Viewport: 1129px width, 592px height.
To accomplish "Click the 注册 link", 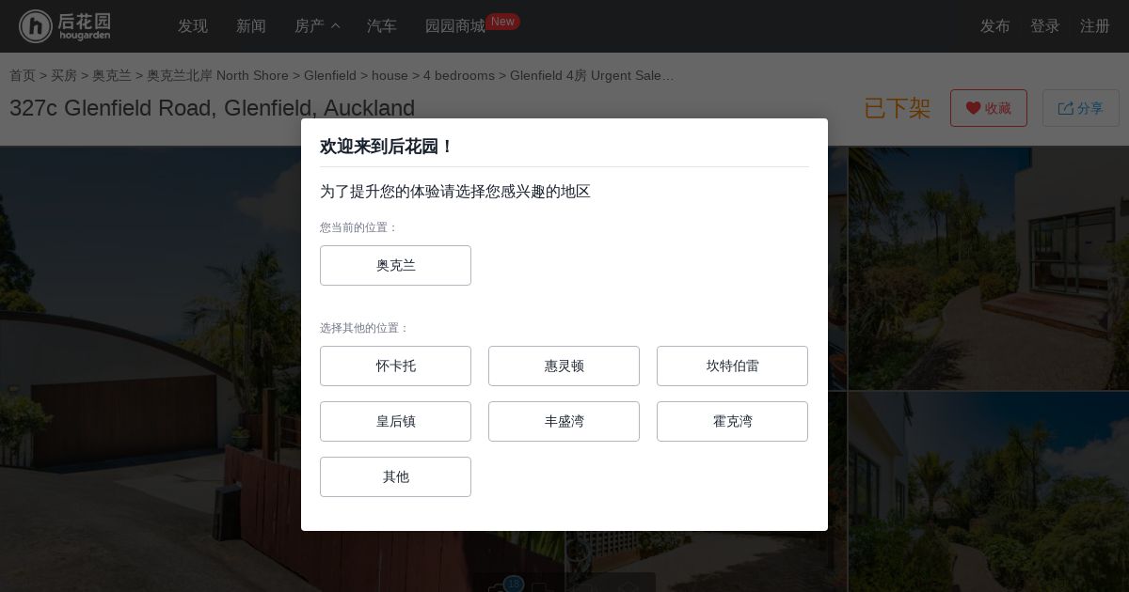I will pos(1095,26).
